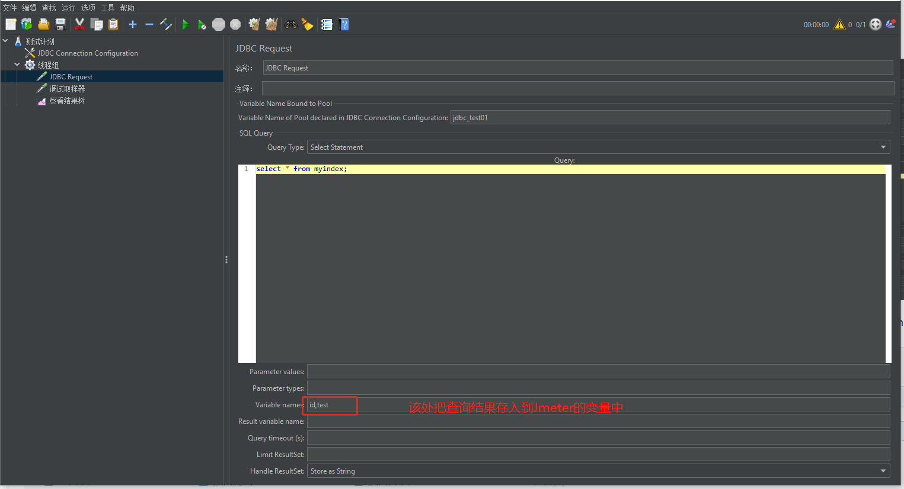The height and width of the screenshot is (489, 904).
Task: Collapse the 线程组 tree node arrow
Action: click(x=17, y=65)
